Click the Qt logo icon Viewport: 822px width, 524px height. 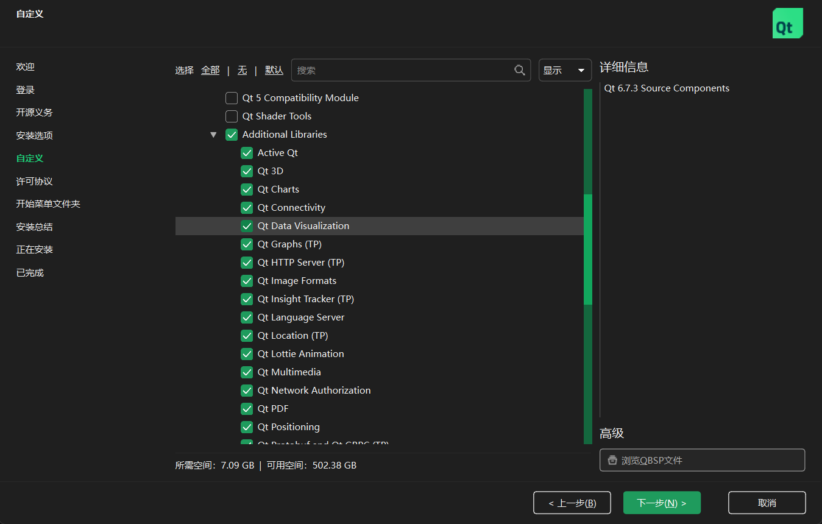[787, 23]
